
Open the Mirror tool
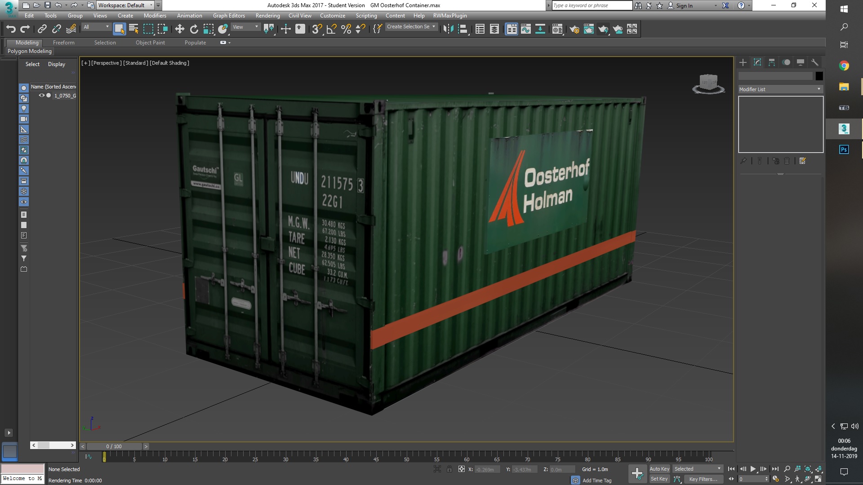(448, 29)
